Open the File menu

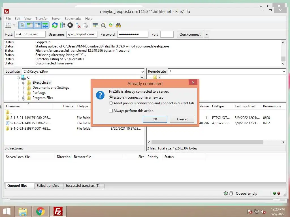click(8, 19)
